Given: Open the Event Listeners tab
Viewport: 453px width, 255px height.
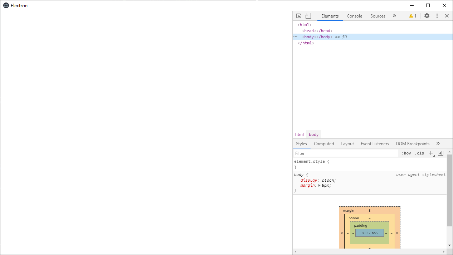Looking at the screenshot, I should 375,143.
